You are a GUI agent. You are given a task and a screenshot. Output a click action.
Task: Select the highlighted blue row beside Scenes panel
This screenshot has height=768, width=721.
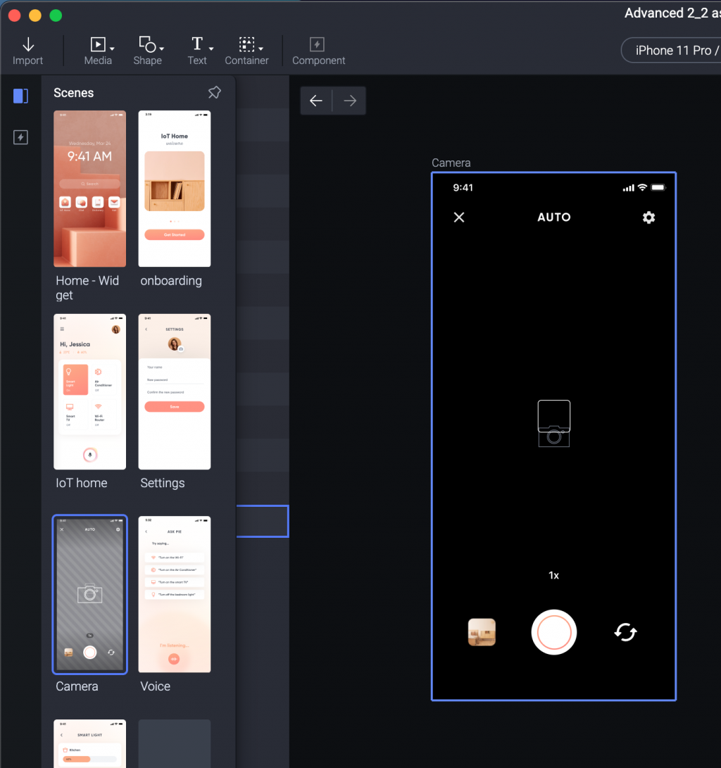[263, 521]
